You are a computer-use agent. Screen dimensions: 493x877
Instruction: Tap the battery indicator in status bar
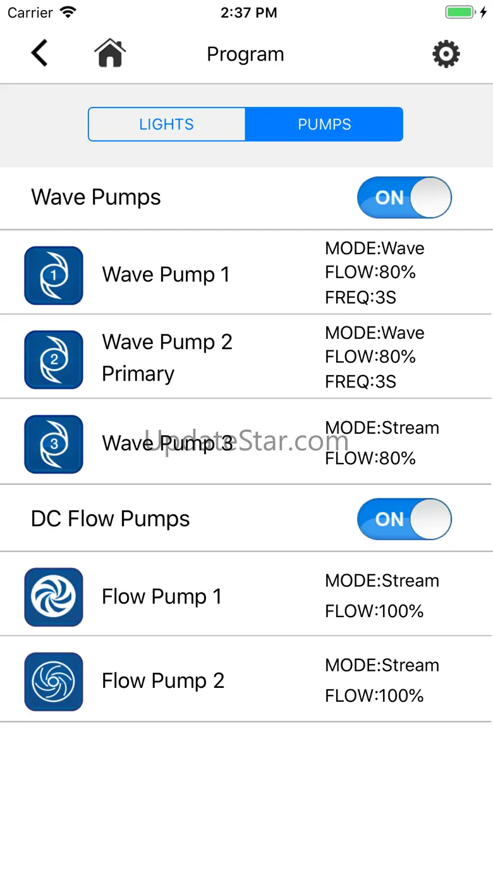coord(460,12)
